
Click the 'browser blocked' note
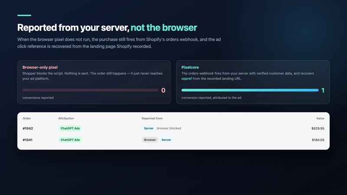tap(169, 128)
